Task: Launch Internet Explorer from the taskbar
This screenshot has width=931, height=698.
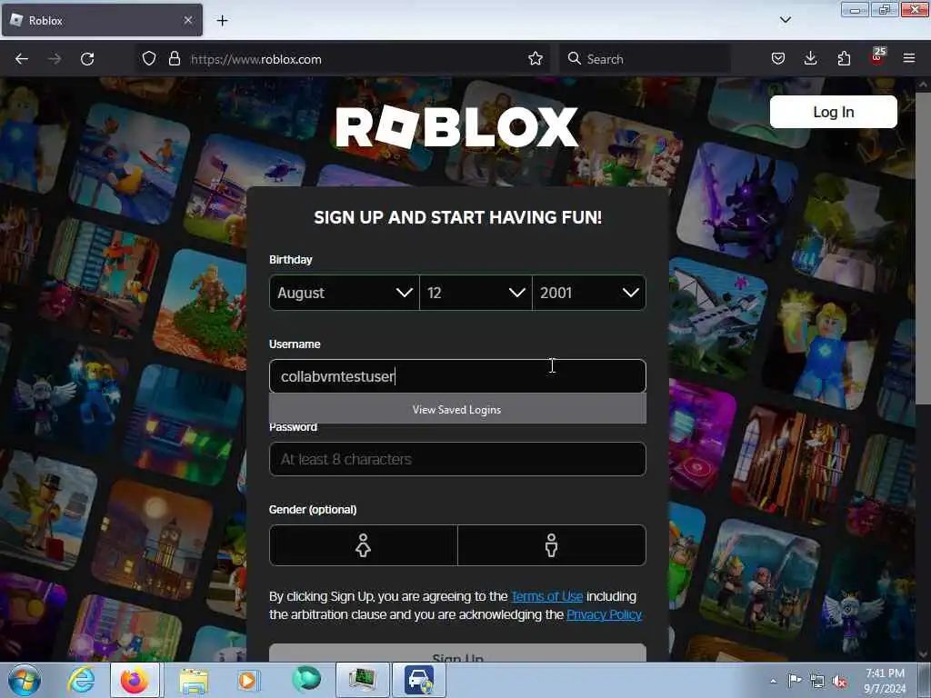Action: click(80, 680)
